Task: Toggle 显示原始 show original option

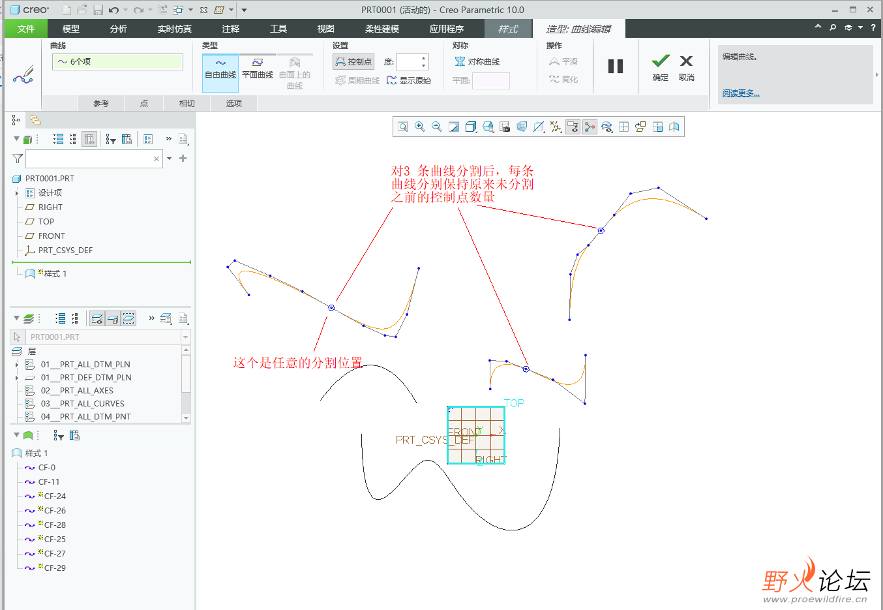Action: click(x=409, y=80)
